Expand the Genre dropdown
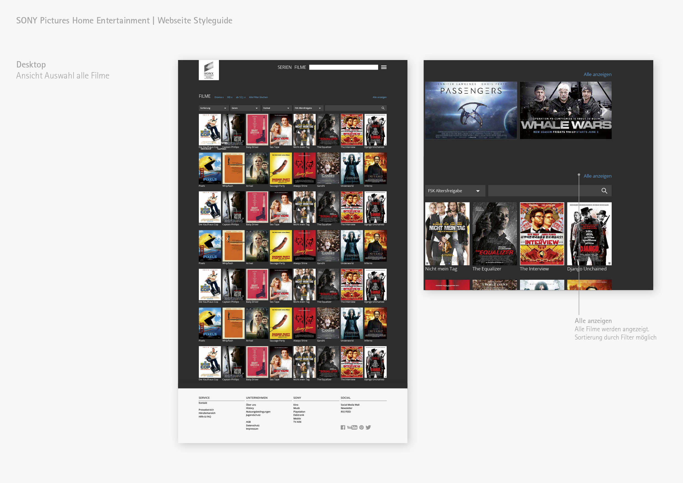The image size is (683, 483). click(x=245, y=108)
